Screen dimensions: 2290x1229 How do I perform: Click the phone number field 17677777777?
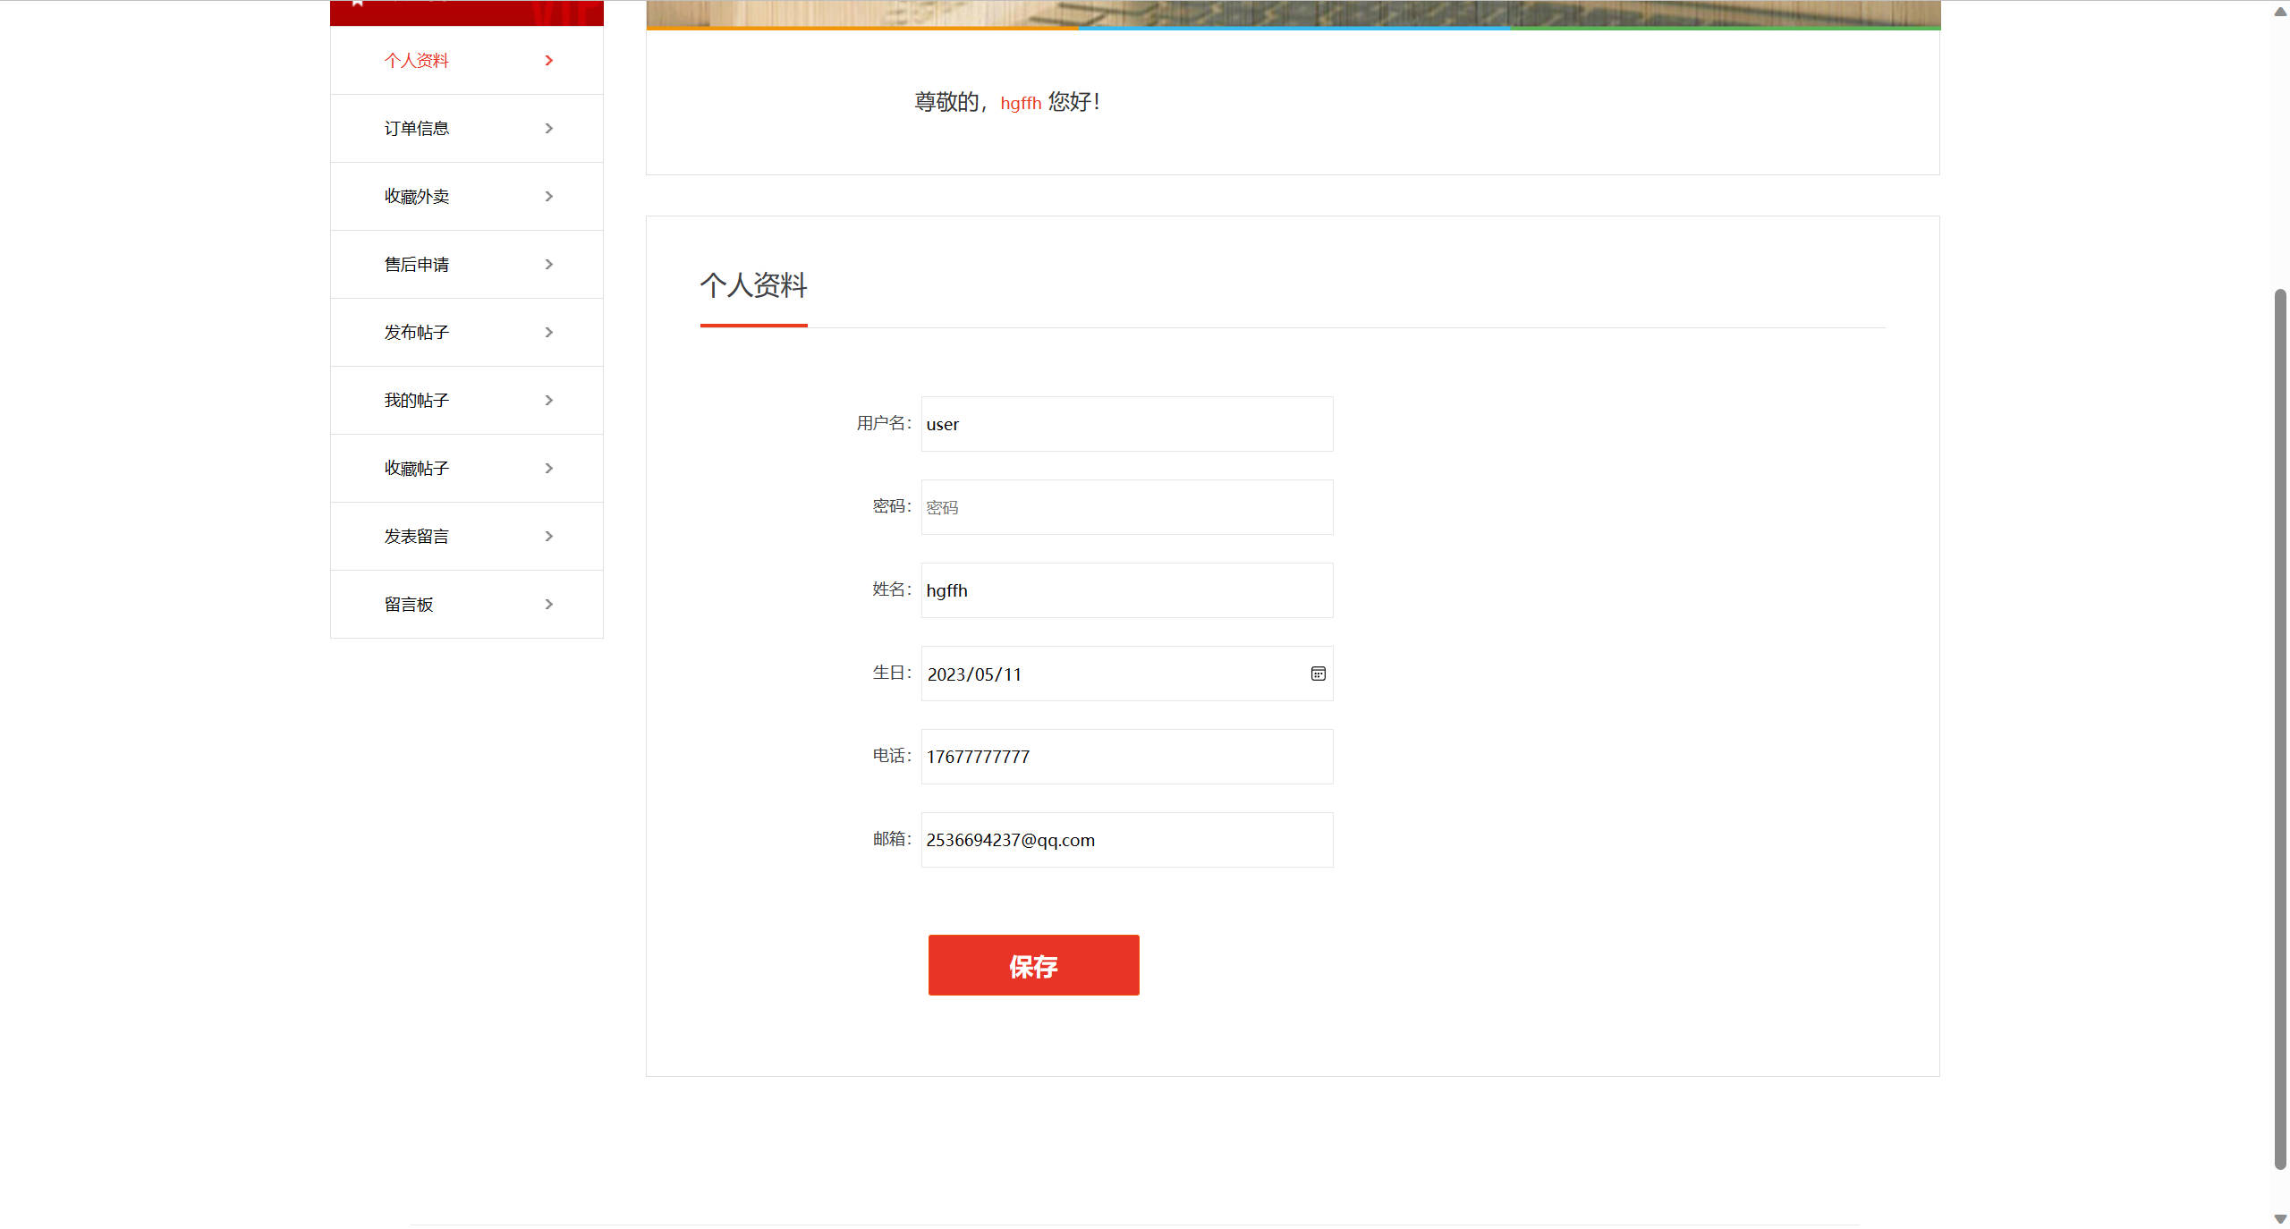point(1126,756)
